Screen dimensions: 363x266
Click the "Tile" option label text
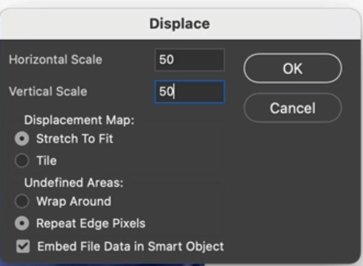coord(47,161)
